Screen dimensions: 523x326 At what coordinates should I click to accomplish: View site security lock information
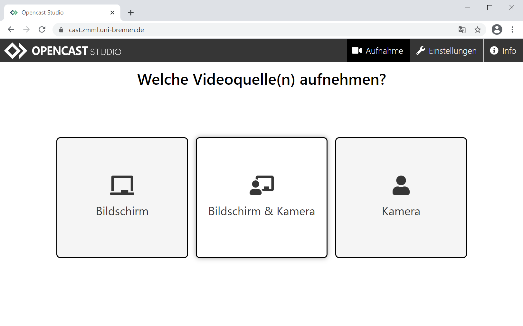point(61,30)
